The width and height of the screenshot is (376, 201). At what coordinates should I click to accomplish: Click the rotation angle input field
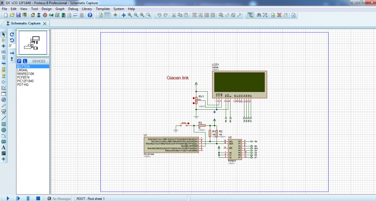(x=12, y=46)
